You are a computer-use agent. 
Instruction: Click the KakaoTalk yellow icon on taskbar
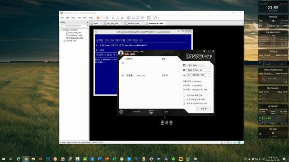pyautogui.click(x=181, y=159)
